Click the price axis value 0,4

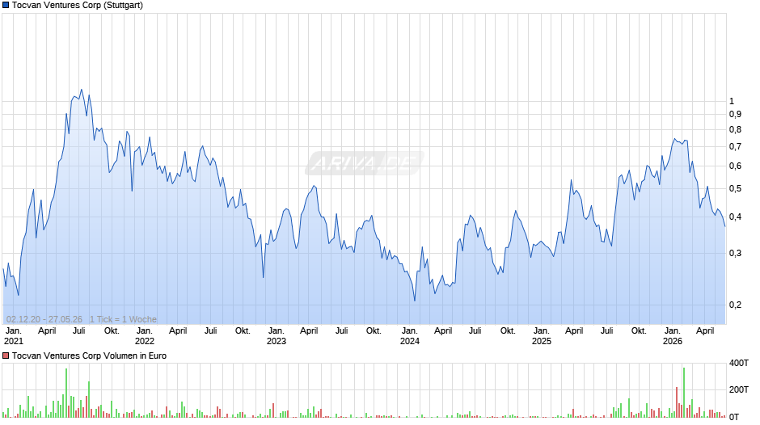click(x=735, y=217)
